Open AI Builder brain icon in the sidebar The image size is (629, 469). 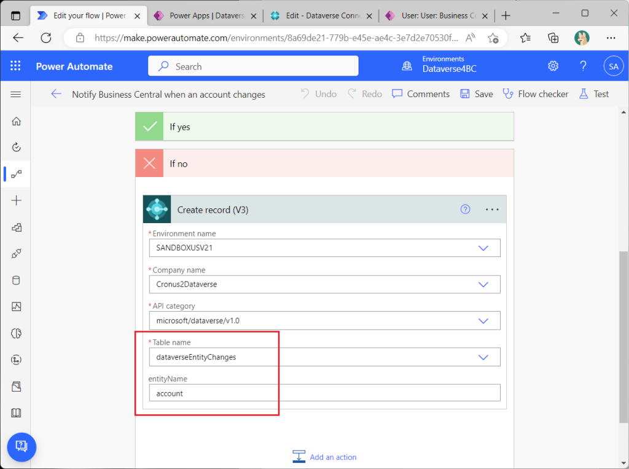16,333
